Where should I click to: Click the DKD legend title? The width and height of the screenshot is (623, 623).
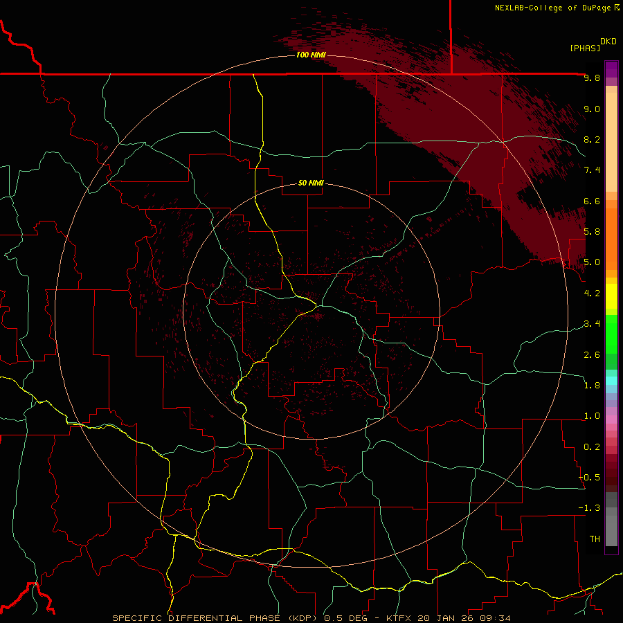click(608, 42)
